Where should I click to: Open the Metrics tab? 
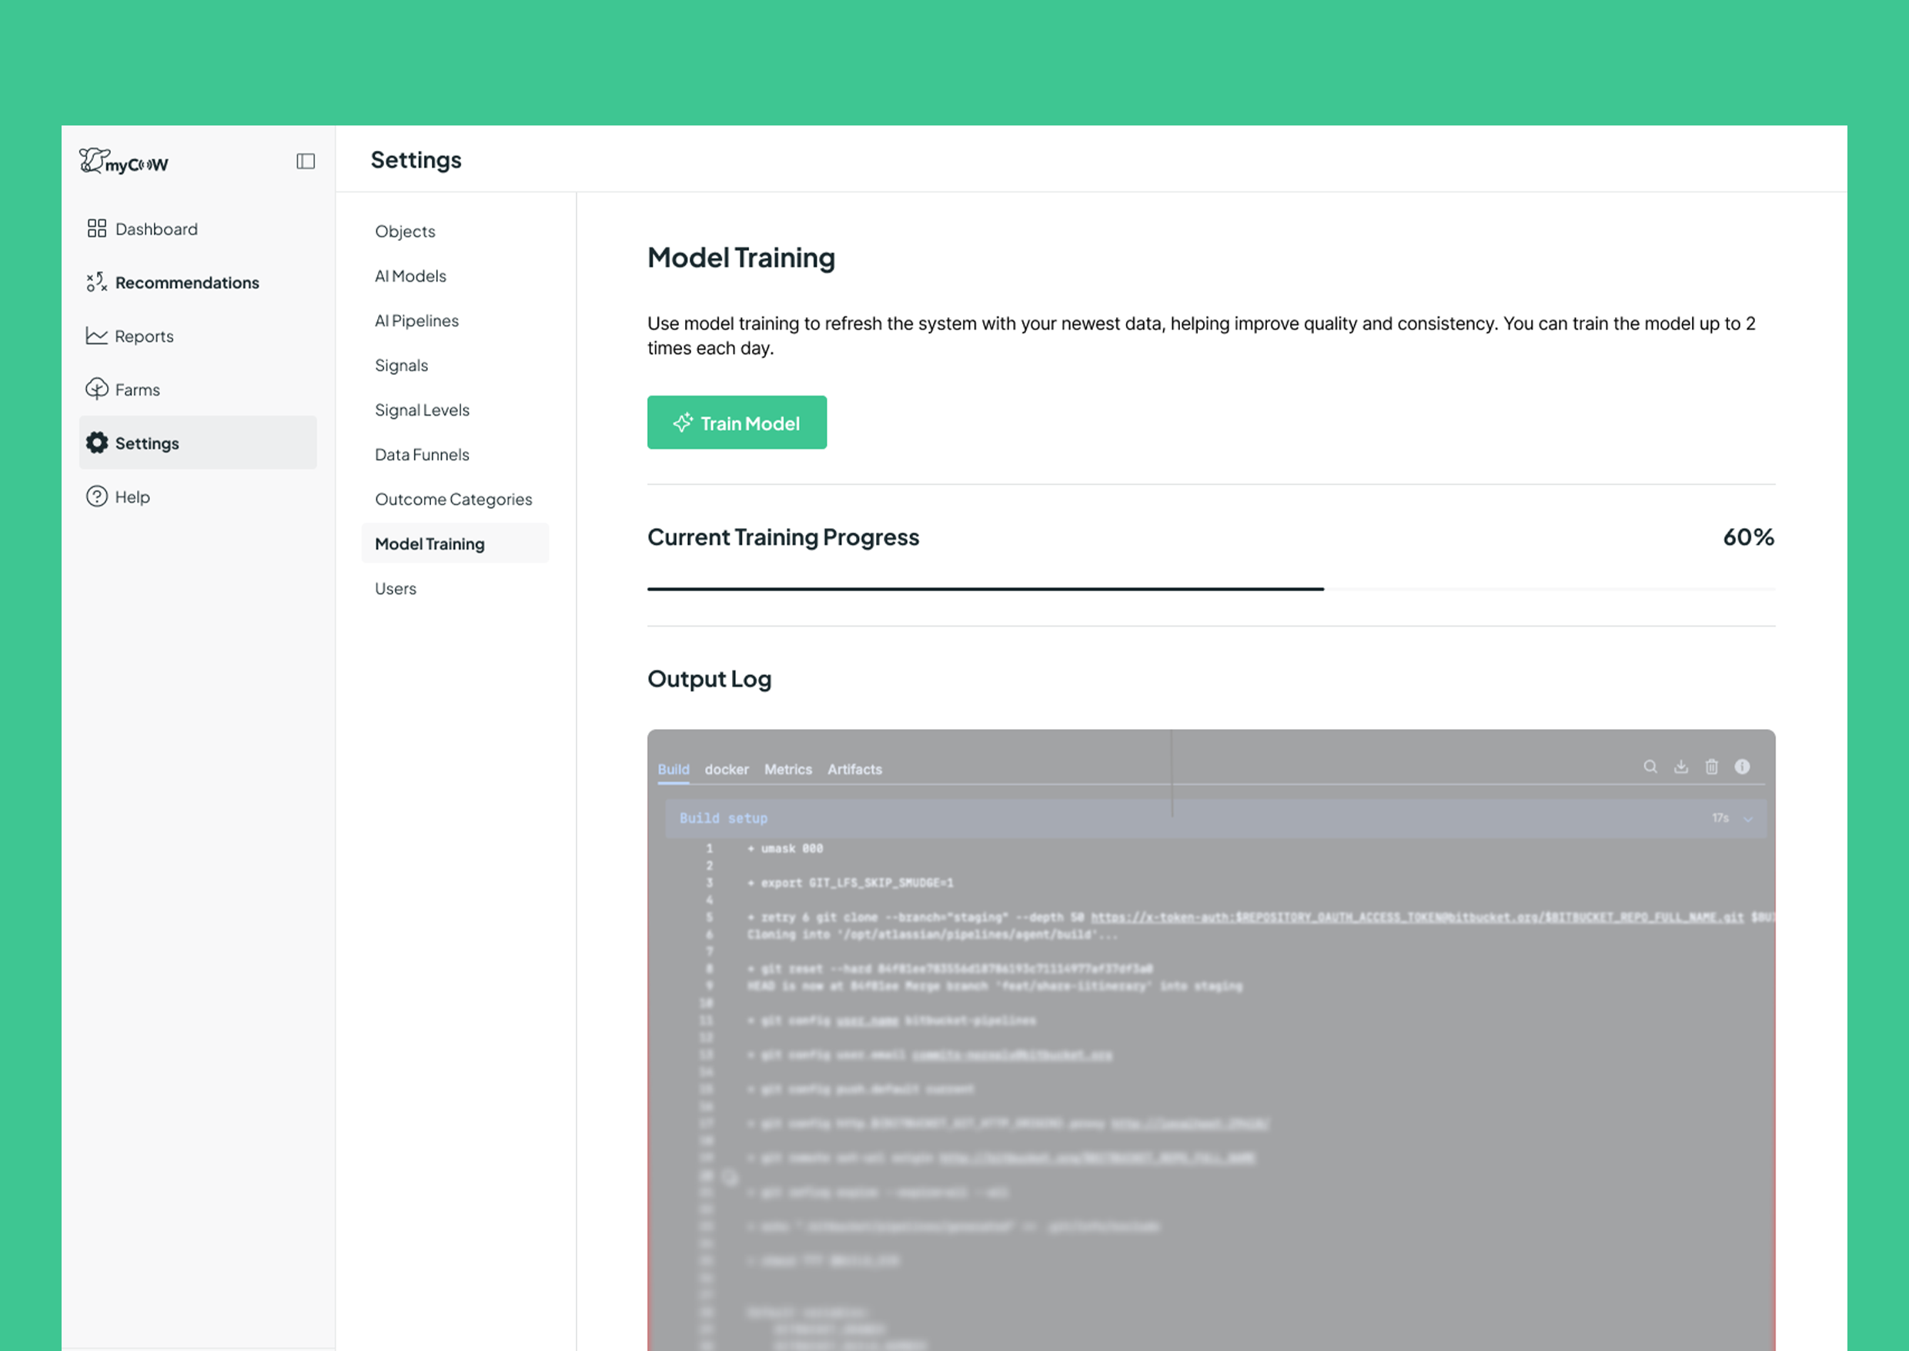787,770
